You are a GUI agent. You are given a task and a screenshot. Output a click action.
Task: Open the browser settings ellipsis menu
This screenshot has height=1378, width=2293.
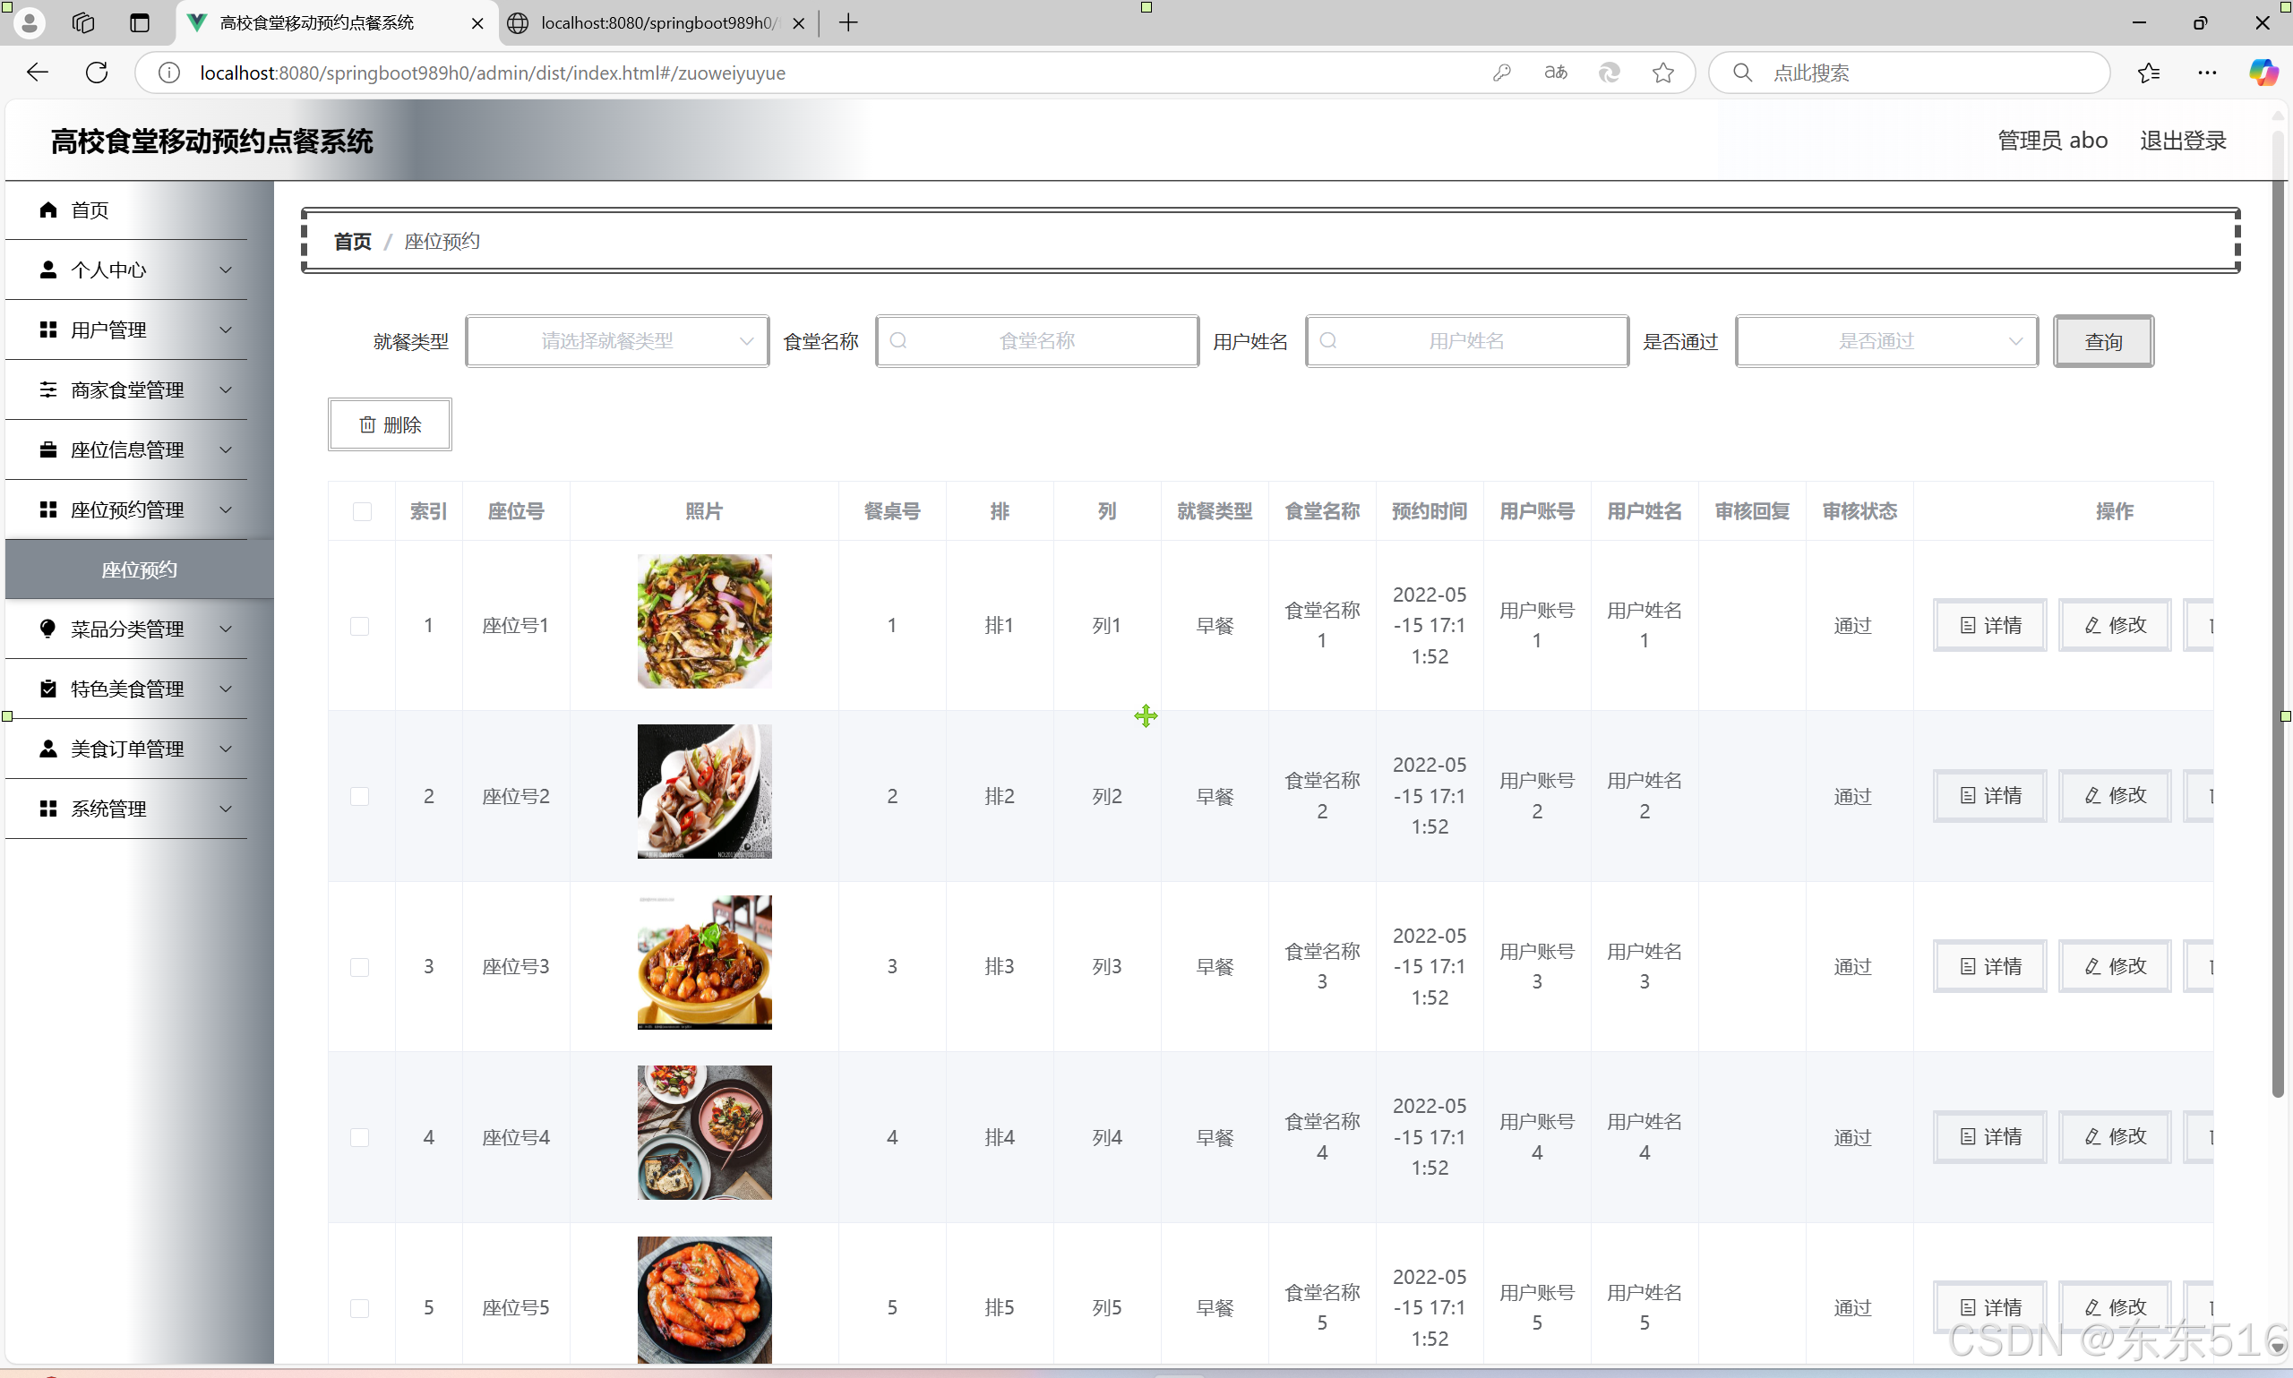pyautogui.click(x=2207, y=73)
